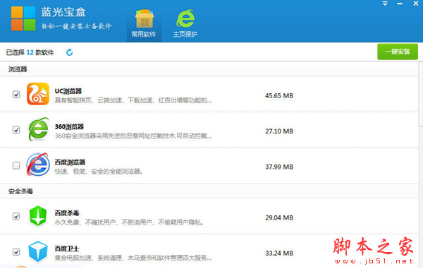423x269 pixels.
Task: Click the 百度浏览器 blue e icon
Action: (x=38, y=165)
